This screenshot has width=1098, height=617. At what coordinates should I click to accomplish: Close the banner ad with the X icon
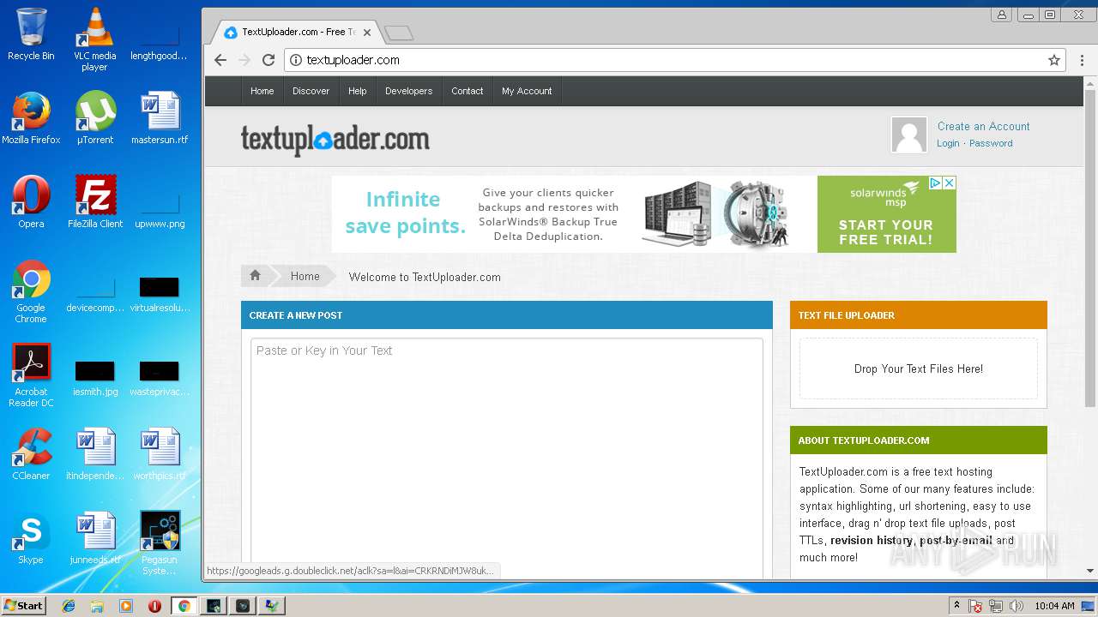[950, 183]
